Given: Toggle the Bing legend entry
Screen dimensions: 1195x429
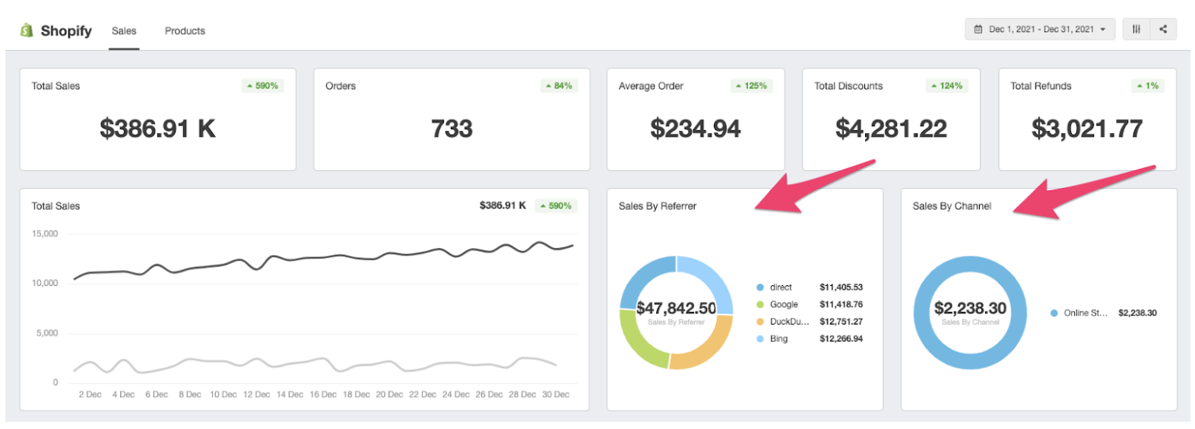Looking at the screenshot, I should point(778,339).
